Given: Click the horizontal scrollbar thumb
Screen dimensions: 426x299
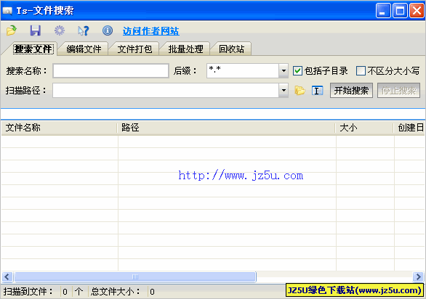Looking at the screenshot, I should point(135,277).
